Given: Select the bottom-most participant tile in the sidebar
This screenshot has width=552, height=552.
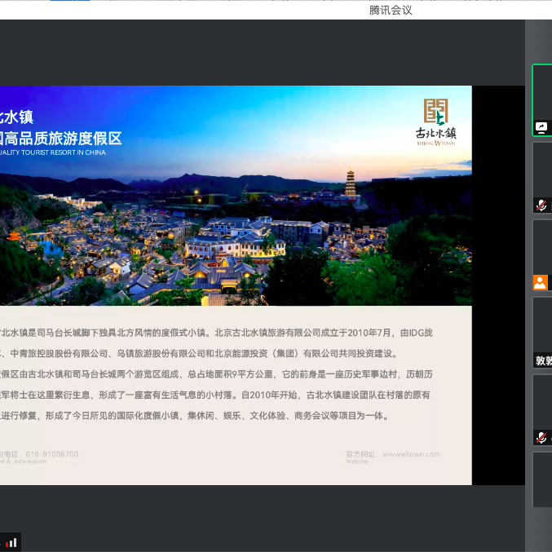Looking at the screenshot, I should (x=542, y=479).
